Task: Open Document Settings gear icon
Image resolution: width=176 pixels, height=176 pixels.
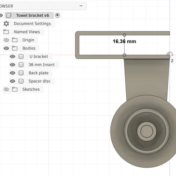Action: coord(6,24)
